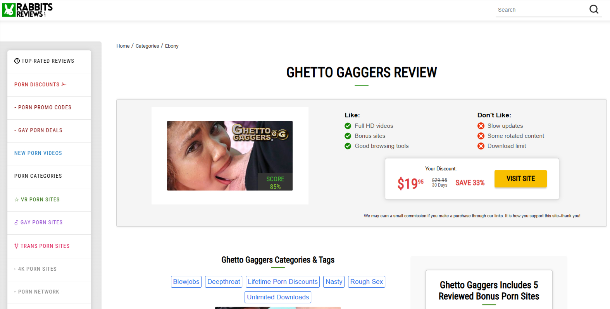
Task: Open the Network sidebar item
Action: [49, 292]
